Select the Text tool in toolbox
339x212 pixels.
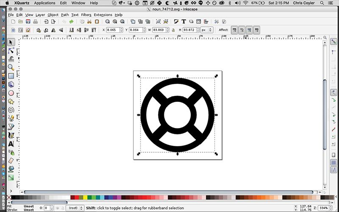(11, 144)
